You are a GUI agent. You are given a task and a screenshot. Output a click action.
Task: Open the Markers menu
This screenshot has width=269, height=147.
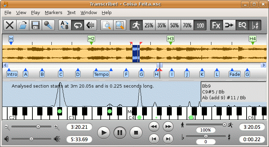point(53,12)
